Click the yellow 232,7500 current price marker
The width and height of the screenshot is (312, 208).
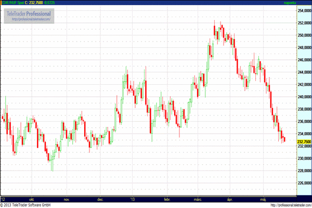click(304, 141)
